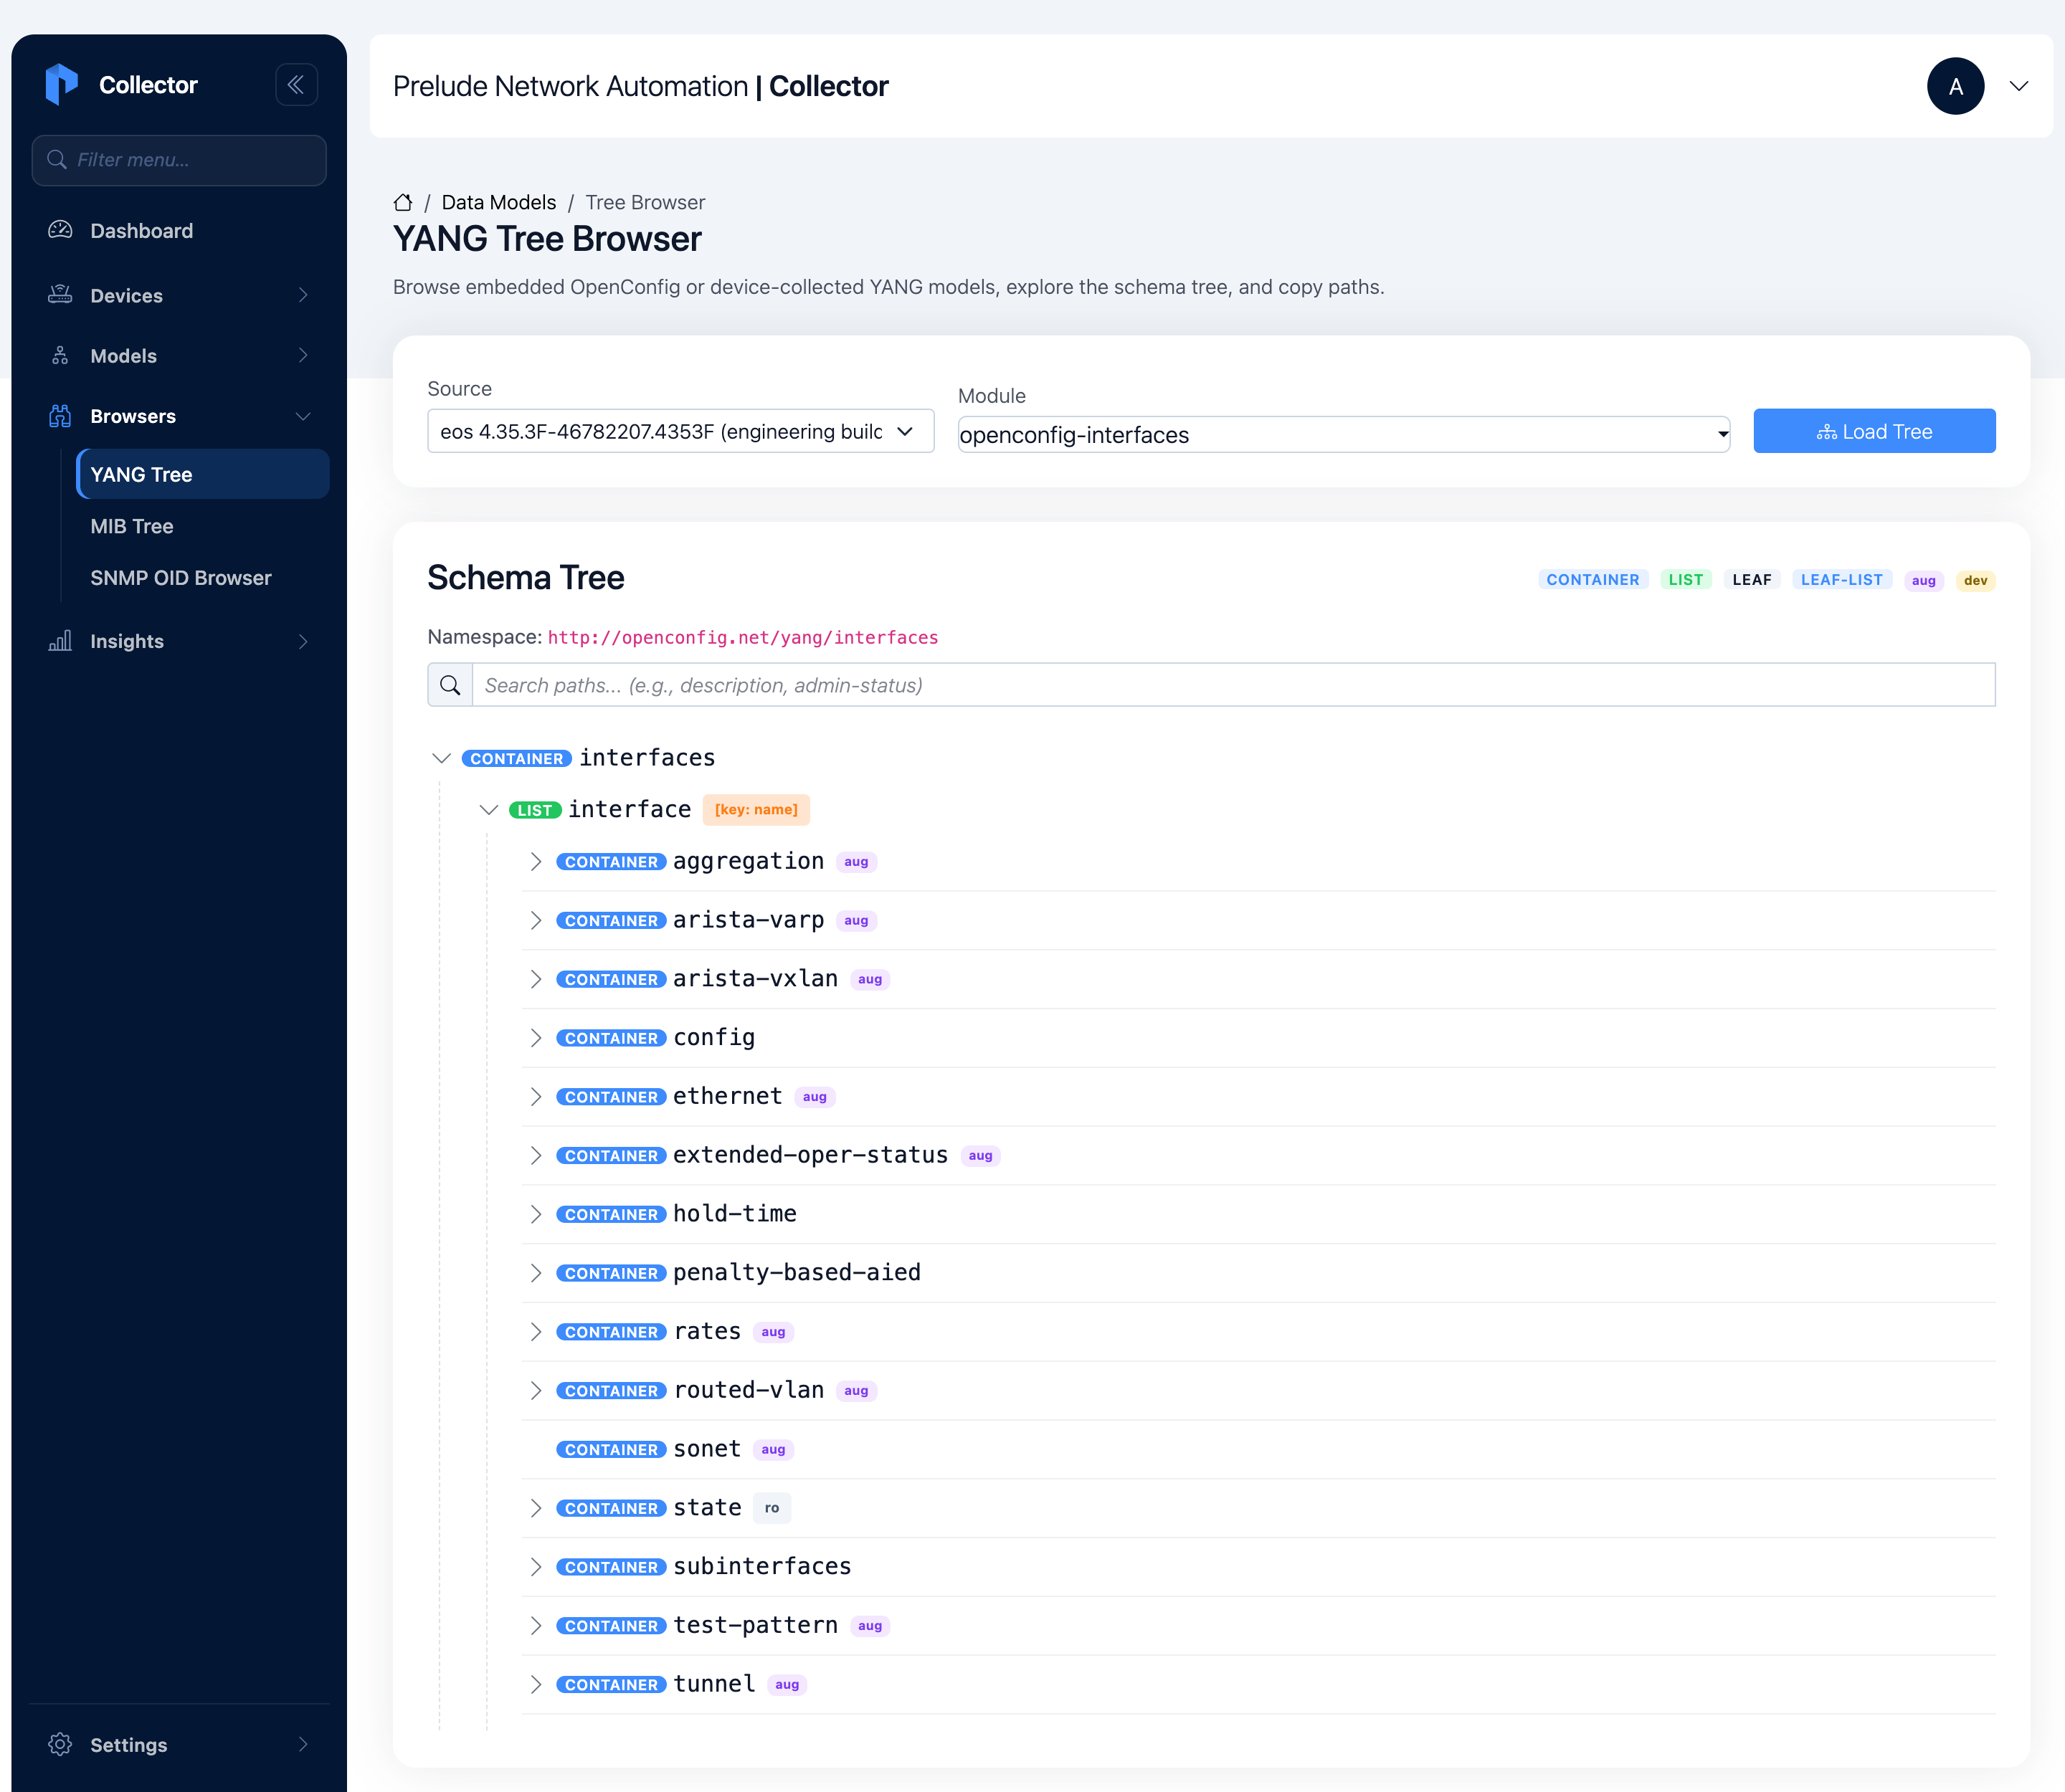Open the Source dropdown
The width and height of the screenshot is (2065, 1792).
click(x=680, y=431)
